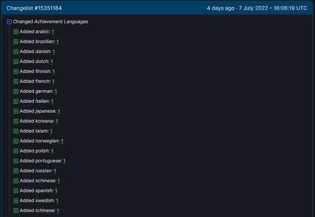The width and height of the screenshot is (315, 217).
Task: Click the value 1 beside portuguese
Action: coord(64,161)
